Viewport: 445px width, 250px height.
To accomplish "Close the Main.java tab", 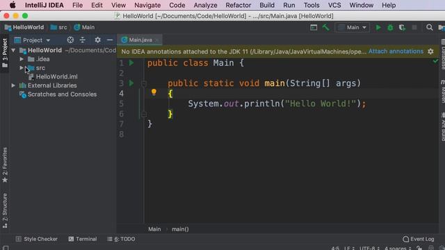I will tap(157, 40).
